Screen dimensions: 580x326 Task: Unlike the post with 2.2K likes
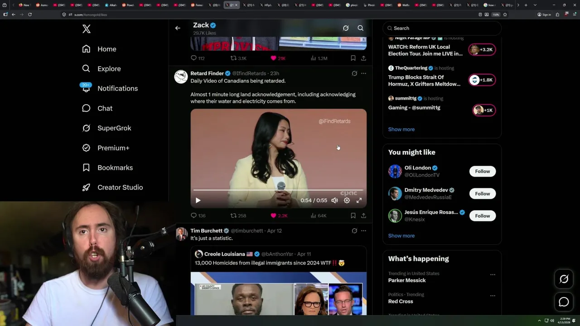pyautogui.click(x=279, y=216)
